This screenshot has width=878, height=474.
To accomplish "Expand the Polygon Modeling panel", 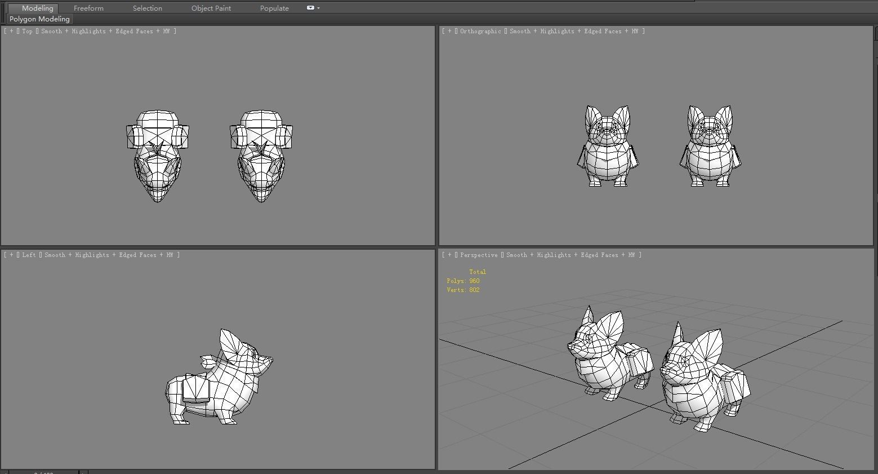I will pyautogui.click(x=39, y=19).
